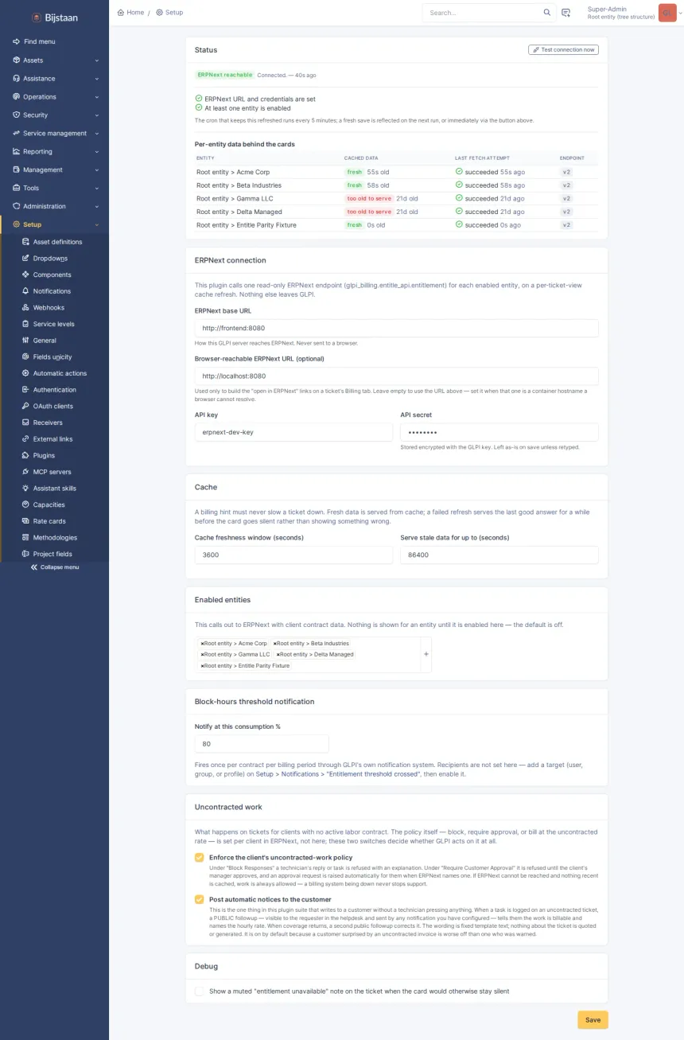Click the Cache freshness window field
The height and width of the screenshot is (1040, 684).
tap(293, 555)
